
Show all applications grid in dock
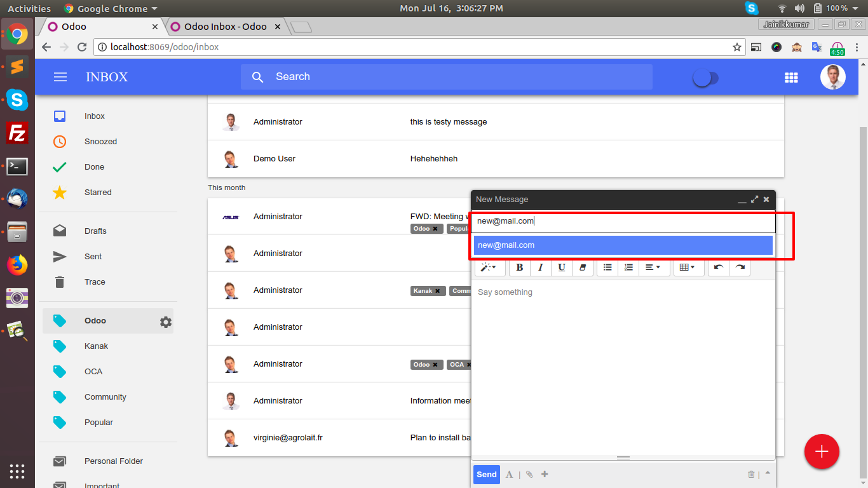17,471
